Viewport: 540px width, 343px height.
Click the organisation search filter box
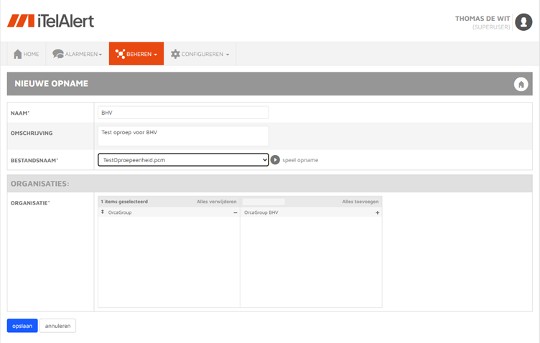[264, 202]
